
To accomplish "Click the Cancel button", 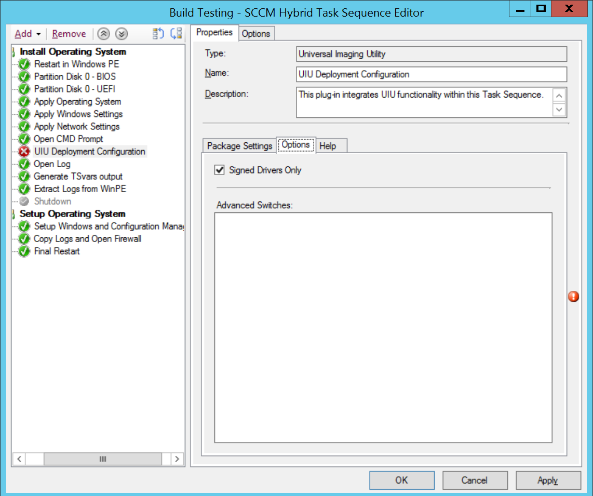I will 475,480.
